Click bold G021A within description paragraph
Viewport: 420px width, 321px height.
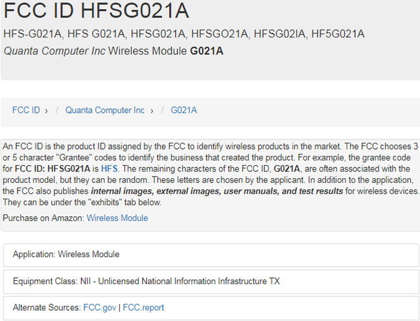(287, 169)
